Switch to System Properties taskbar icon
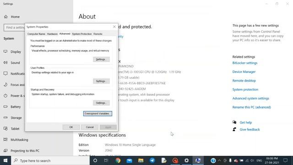This screenshot has width=293, height=165. [198, 160]
